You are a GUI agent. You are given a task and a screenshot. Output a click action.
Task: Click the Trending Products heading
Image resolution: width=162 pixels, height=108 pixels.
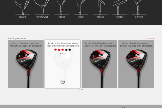pos(17,38)
